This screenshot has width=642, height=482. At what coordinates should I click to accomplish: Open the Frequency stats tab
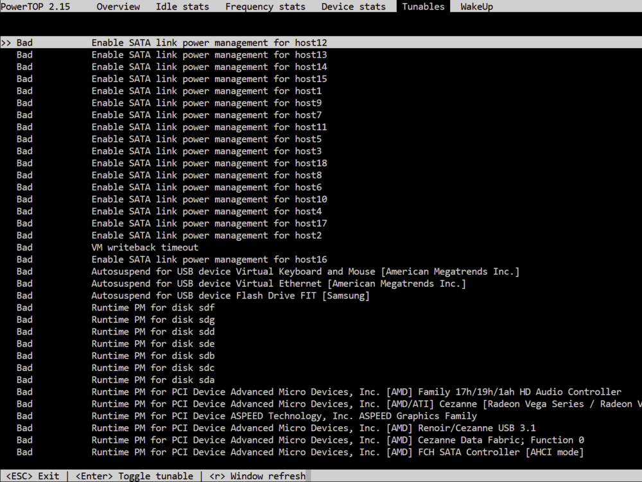tap(265, 6)
